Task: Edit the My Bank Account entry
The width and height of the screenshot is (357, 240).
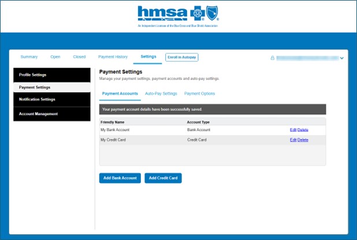Action: [x=293, y=130]
